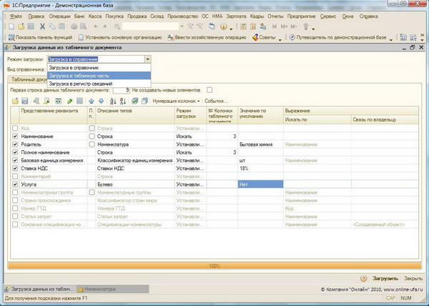
Task: Click the Sort ascending icon
Action: 113,101
